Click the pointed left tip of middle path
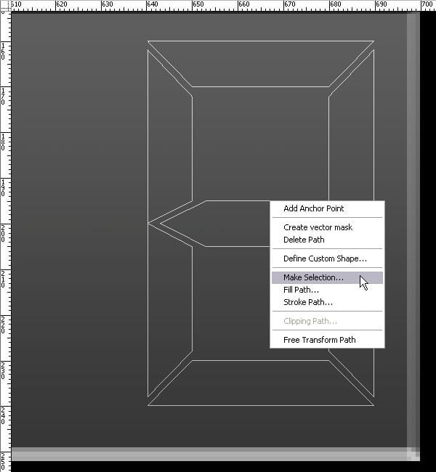 (x=150, y=223)
